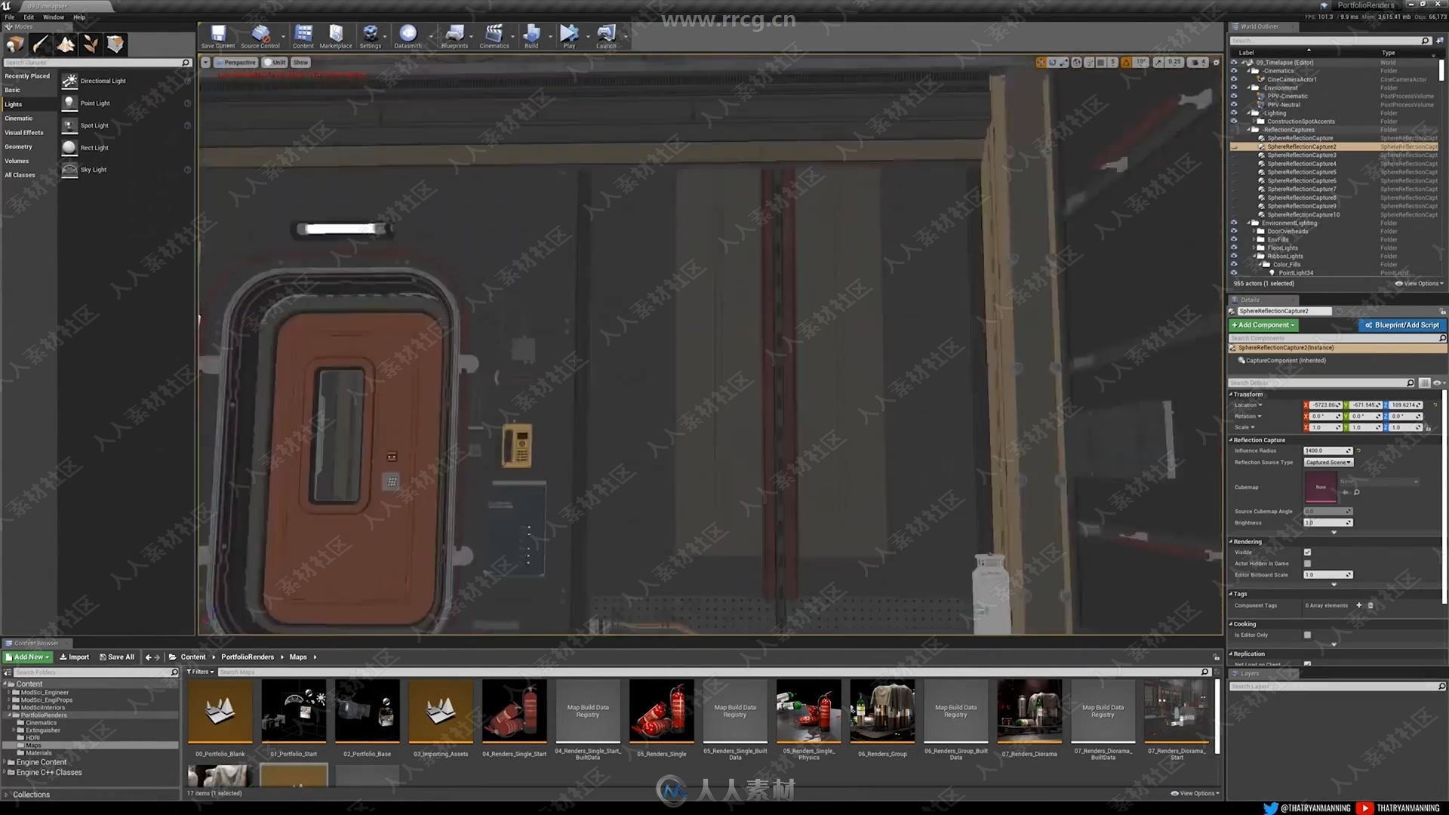Screen dimensions: 1449x815
Task: Toggle visibility eye for DoorOverheads folder
Action: tap(1234, 231)
